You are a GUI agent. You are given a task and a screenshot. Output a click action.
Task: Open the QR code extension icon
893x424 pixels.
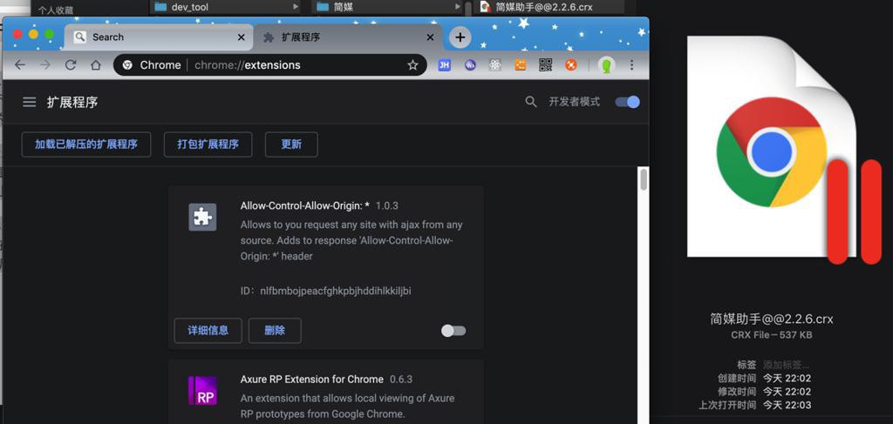(546, 64)
